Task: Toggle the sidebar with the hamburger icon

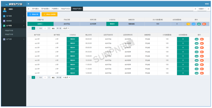Action: (x=28, y=4)
